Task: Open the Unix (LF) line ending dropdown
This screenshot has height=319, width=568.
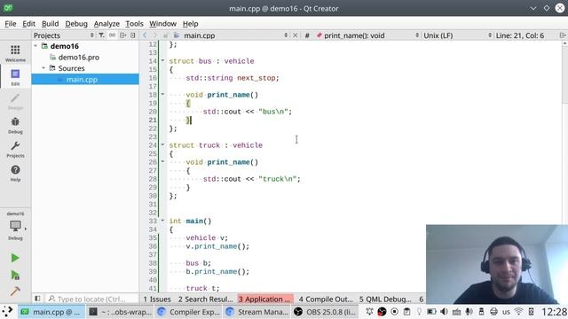Action: pyautogui.click(x=458, y=35)
